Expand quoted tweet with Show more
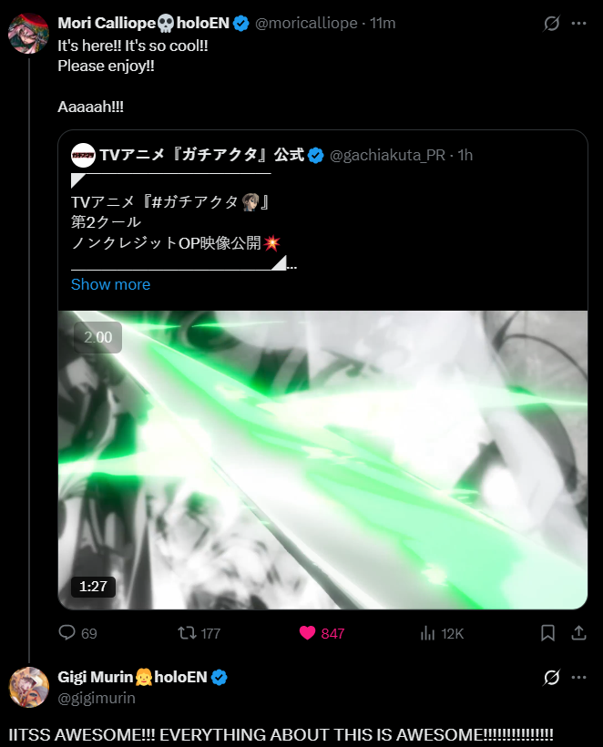The height and width of the screenshot is (747, 603). pyautogui.click(x=110, y=284)
